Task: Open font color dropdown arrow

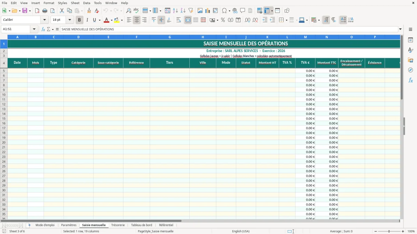Action: click(112, 20)
